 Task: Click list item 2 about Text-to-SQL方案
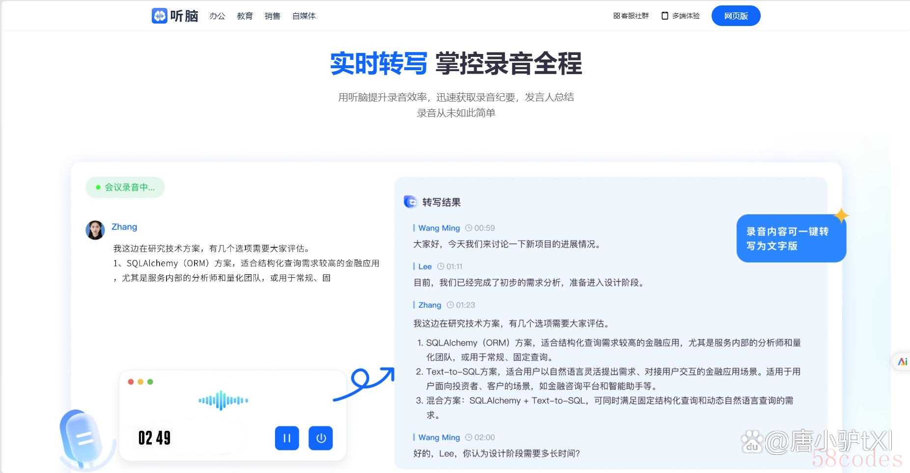[x=608, y=379]
